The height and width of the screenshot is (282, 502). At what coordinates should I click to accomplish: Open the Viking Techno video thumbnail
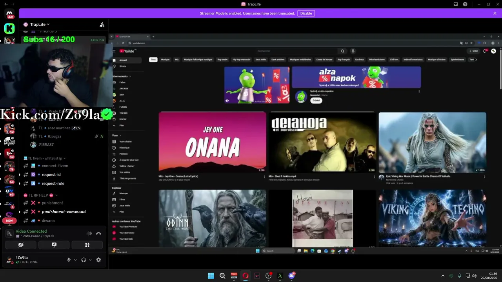[432, 219]
